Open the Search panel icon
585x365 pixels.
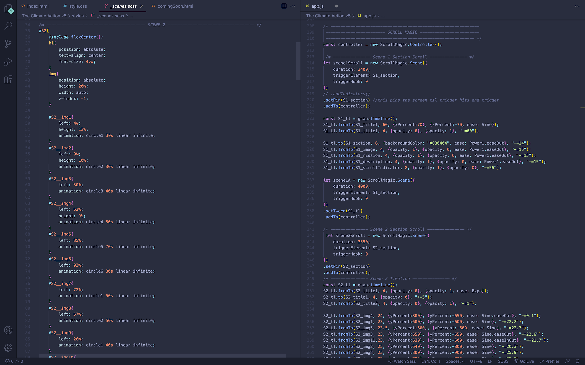(x=8, y=26)
